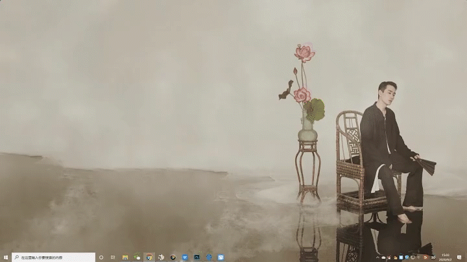Open the last blue app on the taskbar
Screen dimensions: 467x262
point(221,257)
